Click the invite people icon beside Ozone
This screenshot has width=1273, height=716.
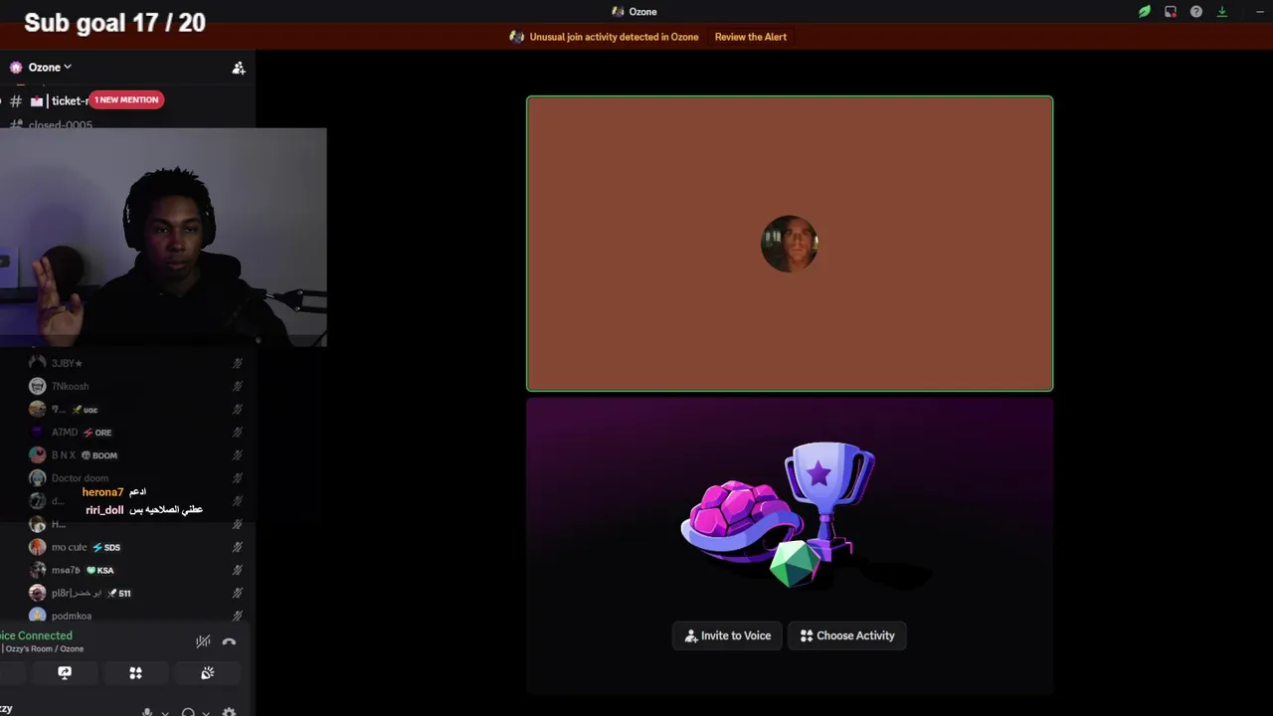point(239,68)
